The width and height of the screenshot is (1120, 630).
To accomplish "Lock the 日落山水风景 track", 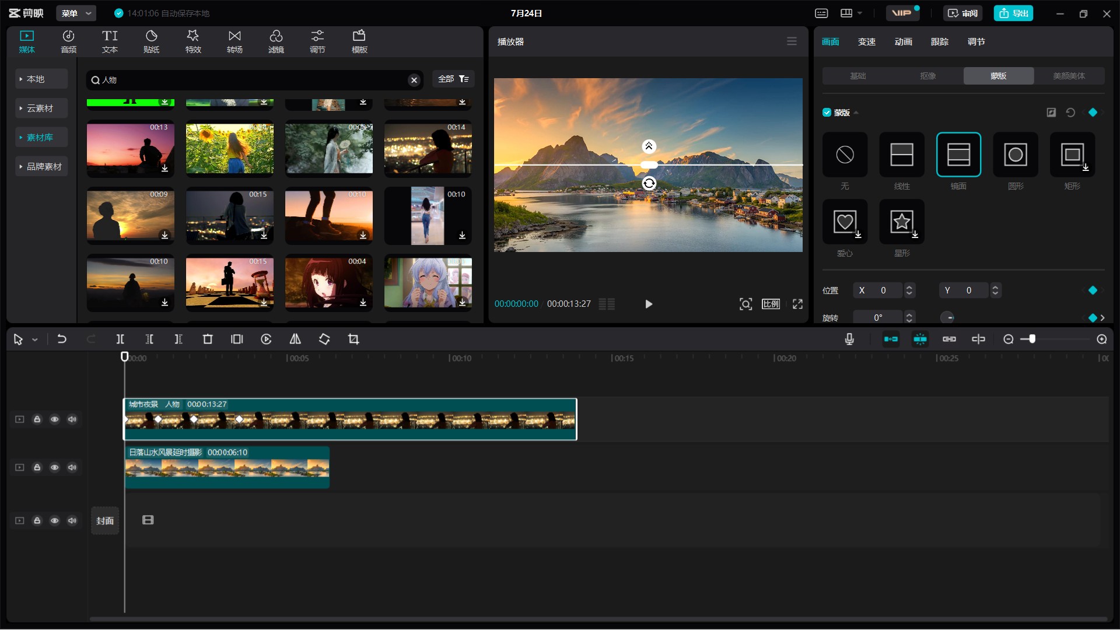I will pyautogui.click(x=37, y=467).
